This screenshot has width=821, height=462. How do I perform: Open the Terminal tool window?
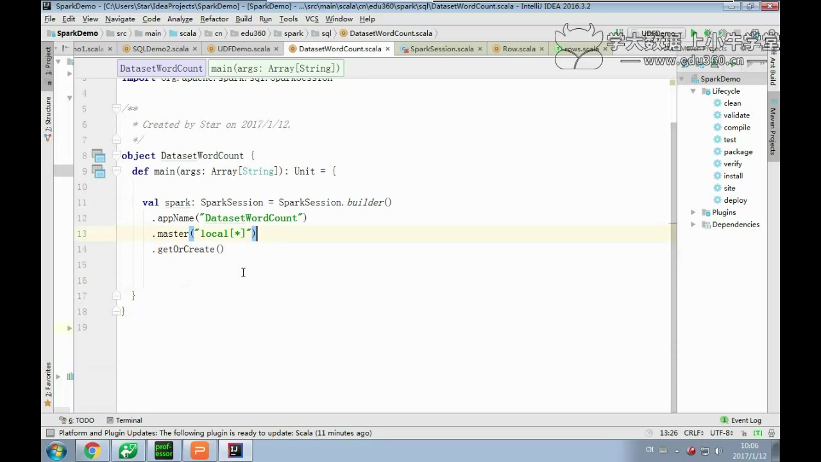point(124,420)
